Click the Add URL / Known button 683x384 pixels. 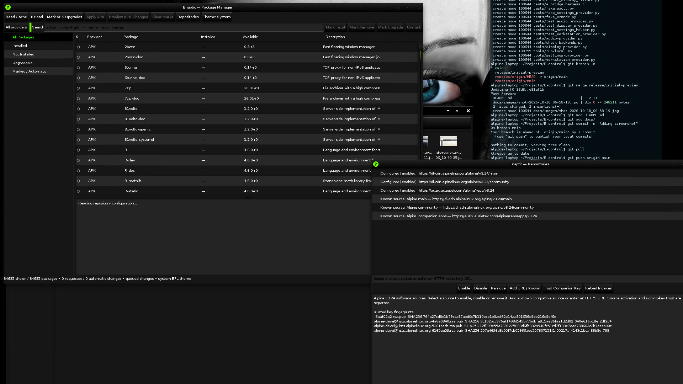click(525, 288)
